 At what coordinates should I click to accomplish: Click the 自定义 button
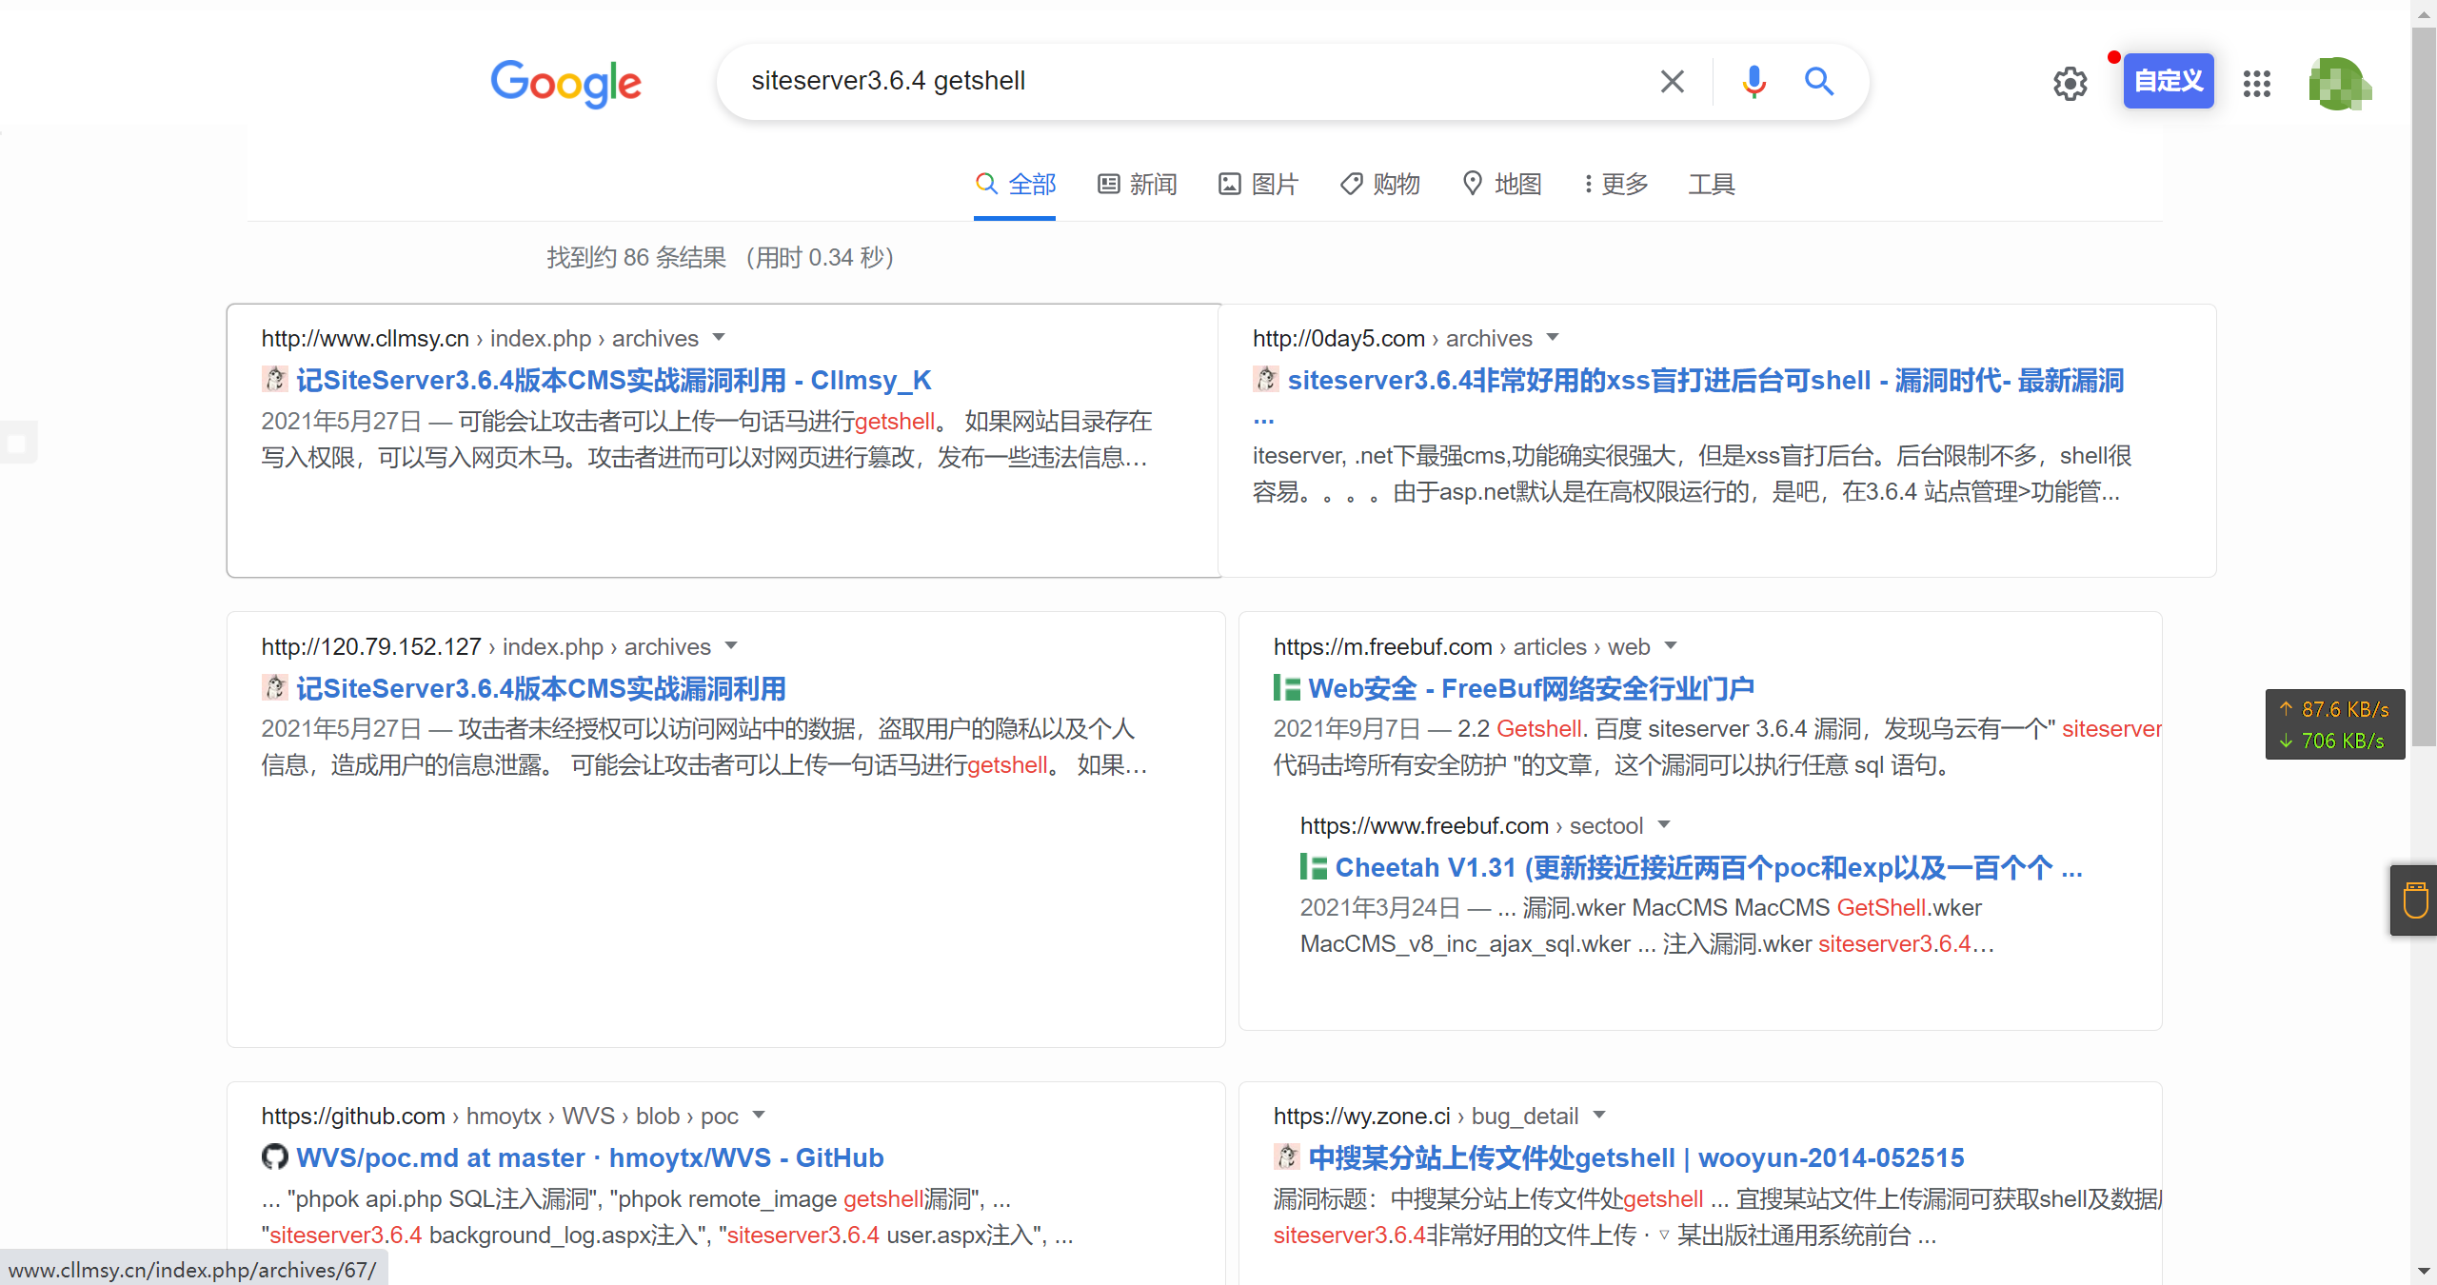2169,81
